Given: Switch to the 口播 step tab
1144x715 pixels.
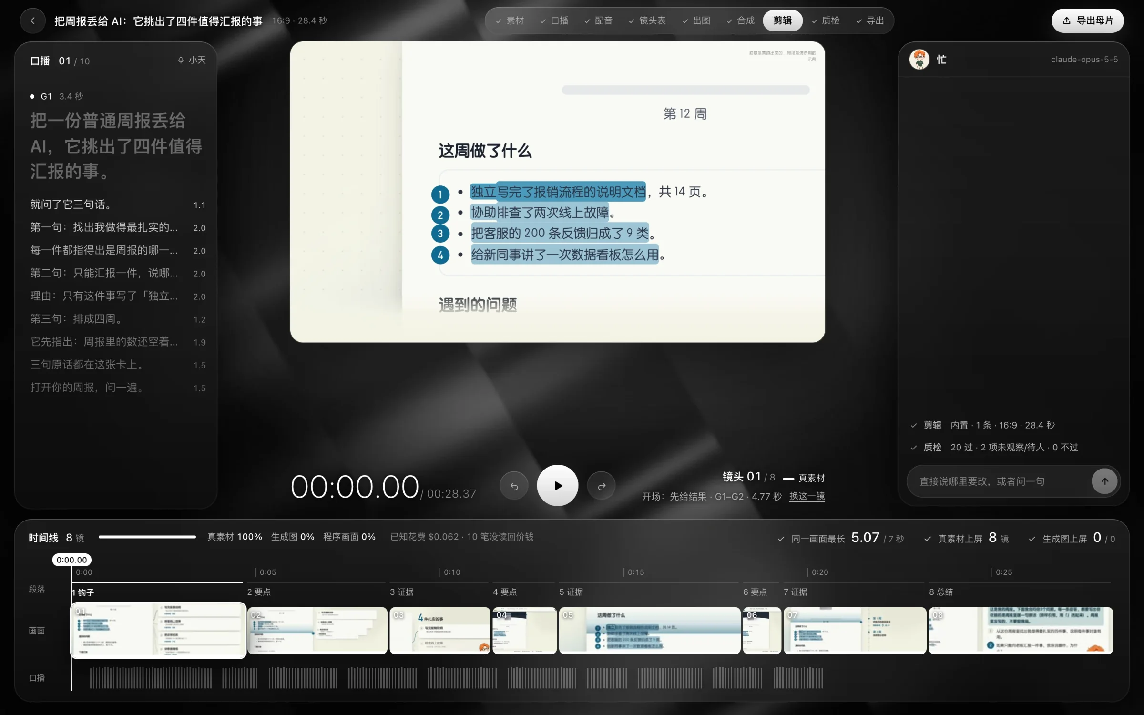Looking at the screenshot, I should (x=554, y=20).
